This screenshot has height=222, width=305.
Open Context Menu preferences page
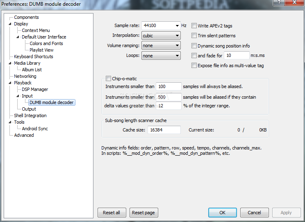tap(36, 30)
